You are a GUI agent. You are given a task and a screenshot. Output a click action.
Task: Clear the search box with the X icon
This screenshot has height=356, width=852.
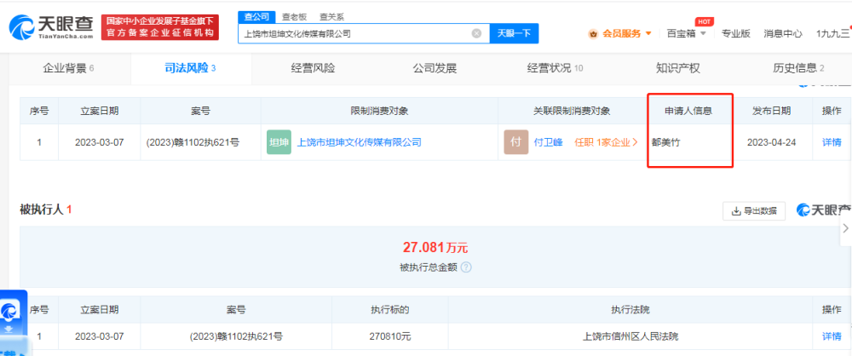[476, 33]
